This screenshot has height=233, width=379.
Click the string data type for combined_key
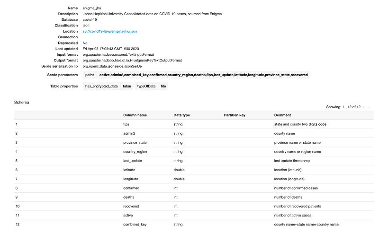click(x=178, y=224)
